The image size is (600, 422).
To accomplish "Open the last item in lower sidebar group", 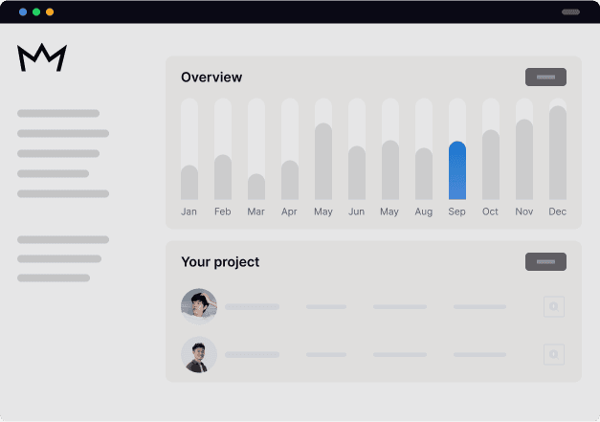I will [x=54, y=278].
